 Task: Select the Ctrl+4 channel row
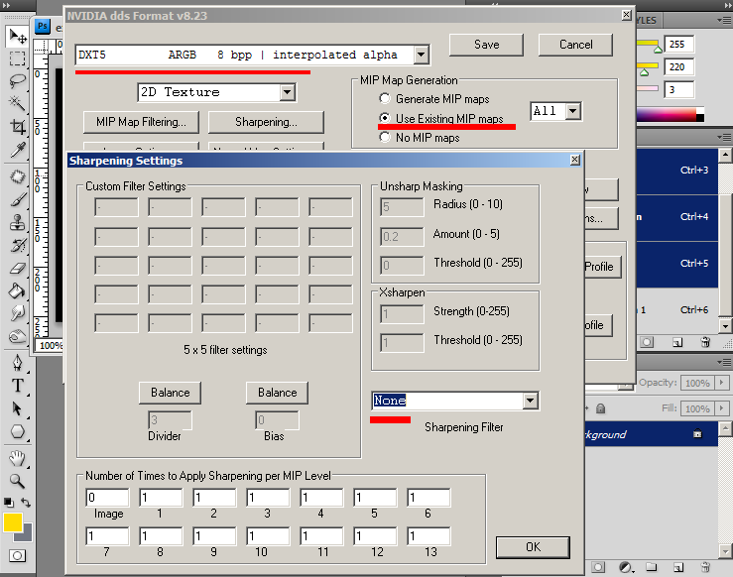pos(676,218)
